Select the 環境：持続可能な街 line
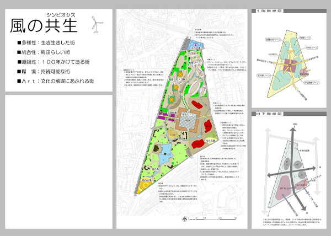 (x=45, y=72)
